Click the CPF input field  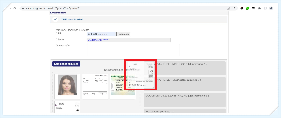(101, 34)
